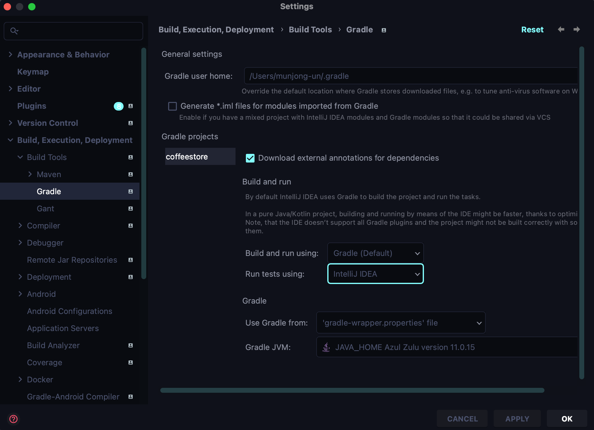Click the search magnifier icon
The width and height of the screenshot is (594, 430).
(x=14, y=31)
